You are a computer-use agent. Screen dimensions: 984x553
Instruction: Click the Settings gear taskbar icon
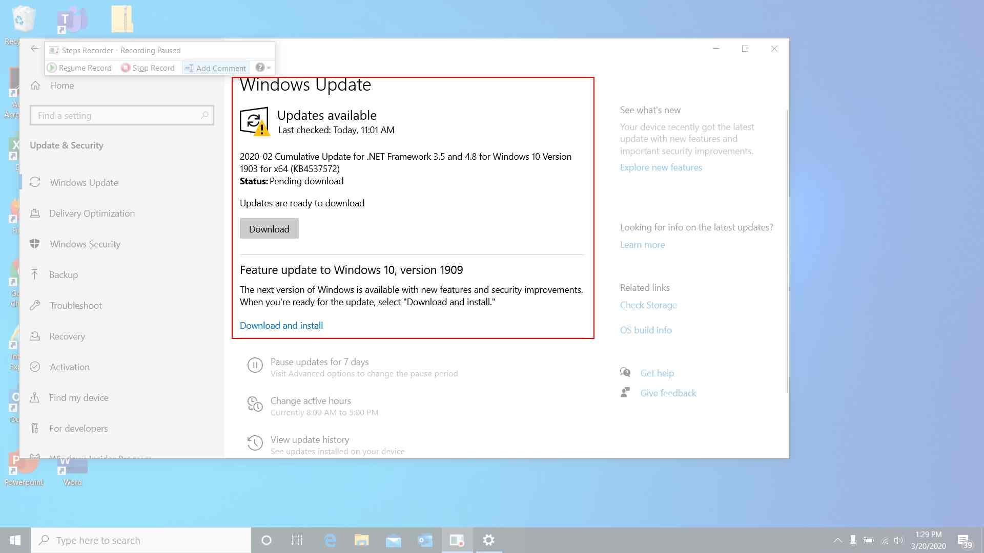[489, 540]
